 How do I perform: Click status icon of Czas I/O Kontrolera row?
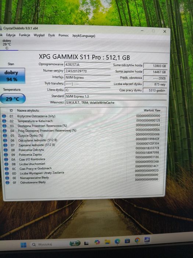[6, 160]
